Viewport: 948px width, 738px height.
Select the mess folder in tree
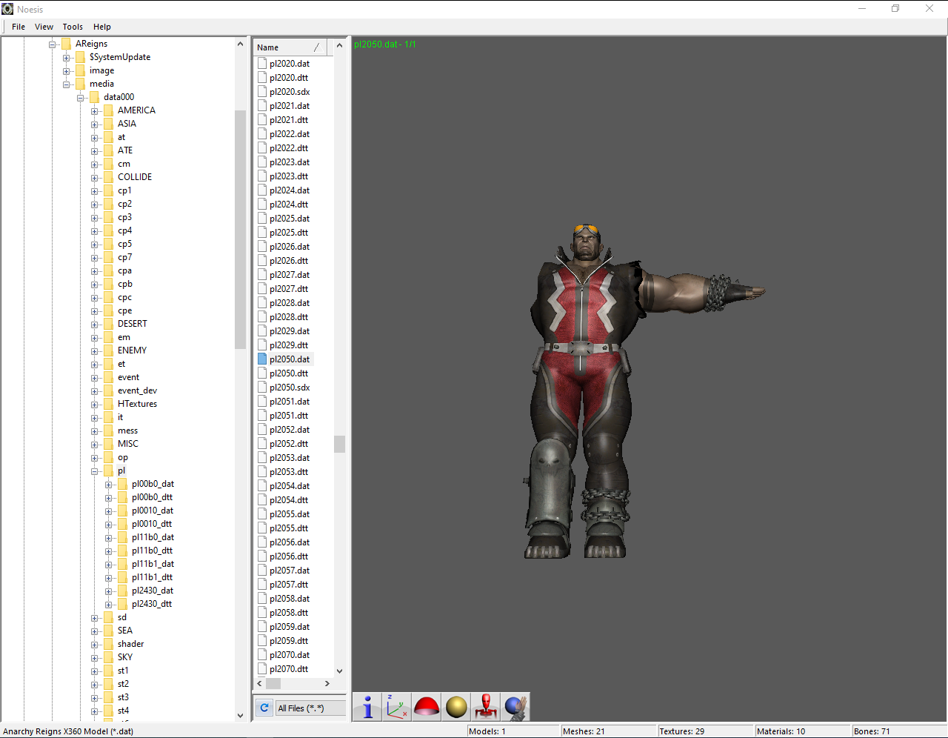[x=127, y=430]
